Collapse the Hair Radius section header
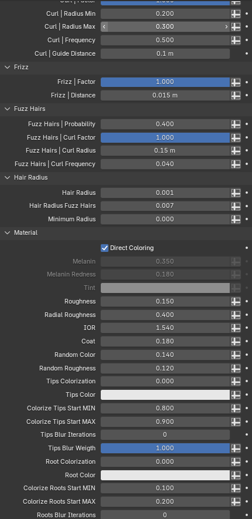 pyautogui.click(x=8, y=178)
